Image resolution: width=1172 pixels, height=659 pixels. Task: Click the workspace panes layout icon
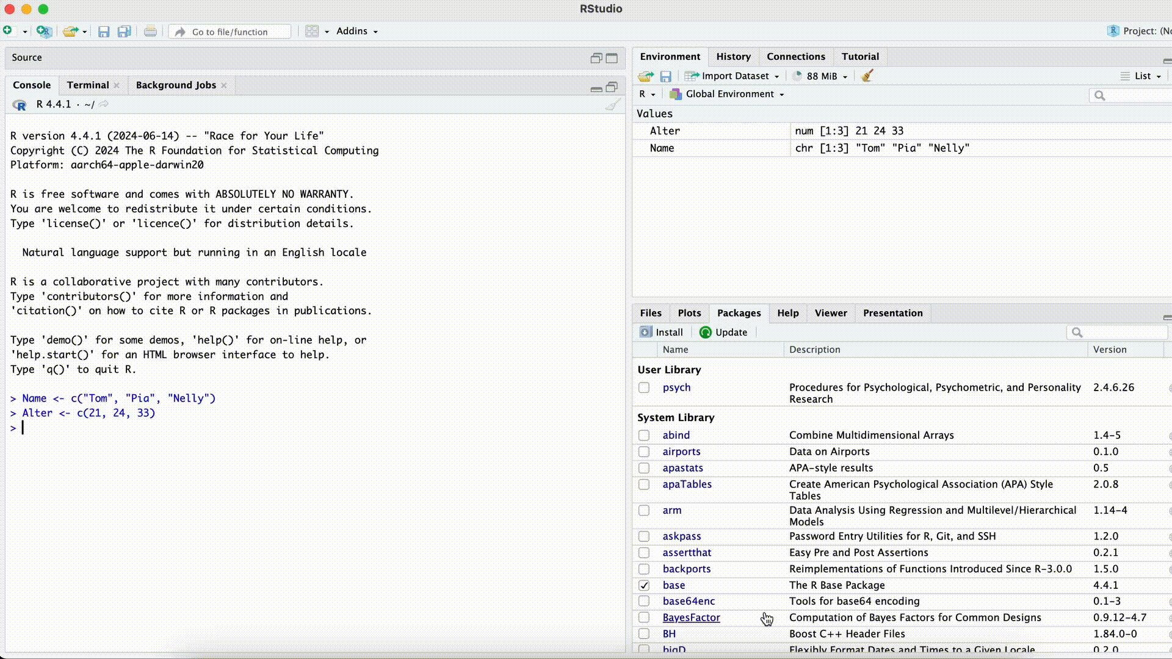312,31
